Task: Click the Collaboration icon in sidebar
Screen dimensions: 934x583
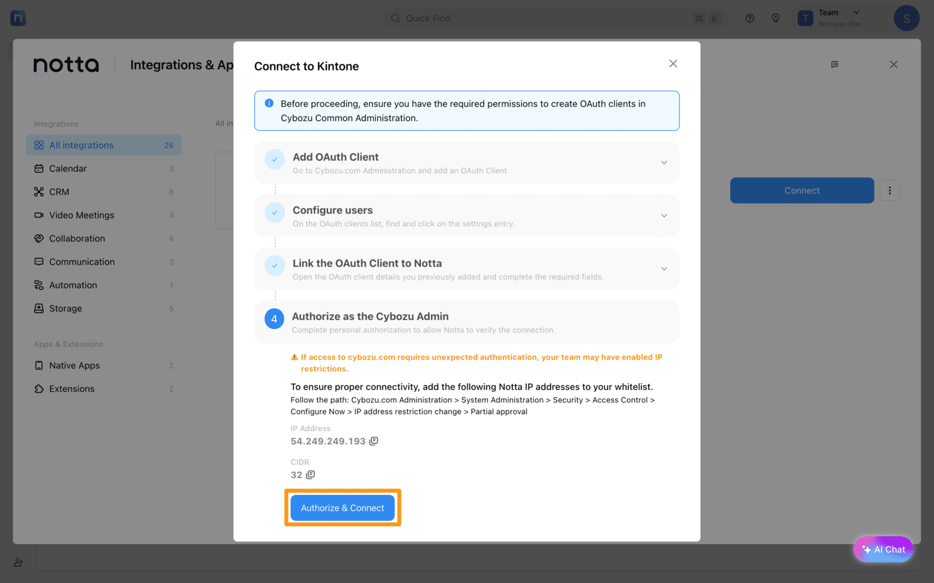Action: [39, 238]
